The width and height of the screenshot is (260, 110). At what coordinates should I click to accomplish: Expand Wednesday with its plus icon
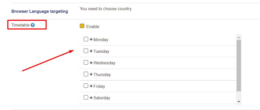tap(91, 63)
